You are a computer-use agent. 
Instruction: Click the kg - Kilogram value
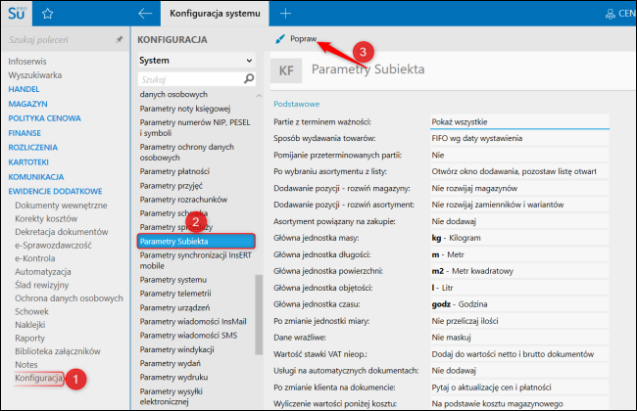[519, 238]
